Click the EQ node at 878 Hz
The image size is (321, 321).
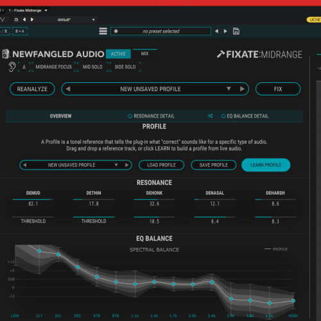[x=116, y=282]
